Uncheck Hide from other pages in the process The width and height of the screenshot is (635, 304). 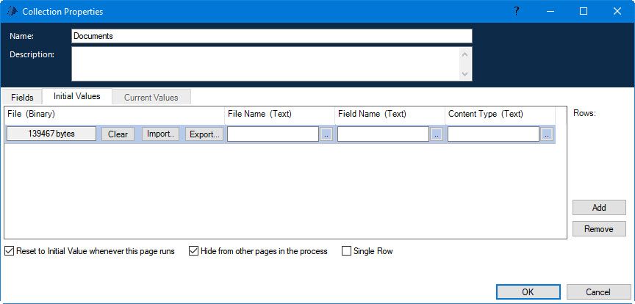[x=193, y=251]
